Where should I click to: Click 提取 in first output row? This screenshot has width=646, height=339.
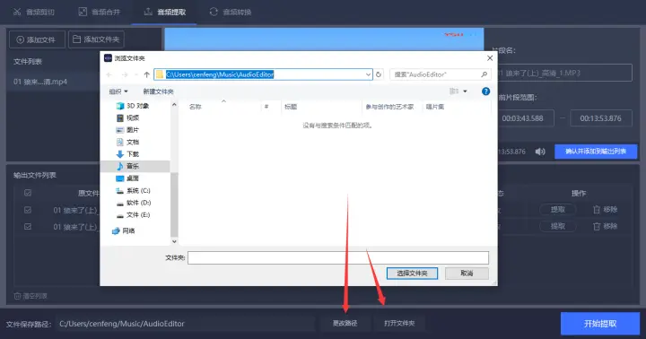[558, 210]
